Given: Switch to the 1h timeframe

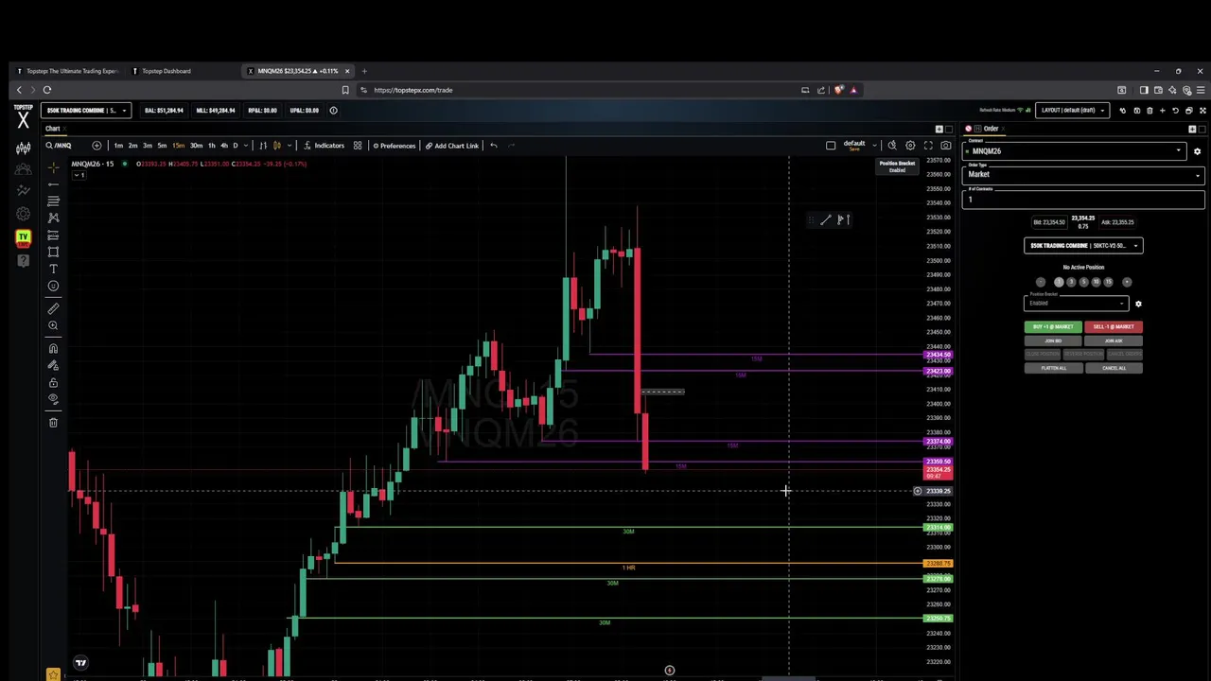Looking at the screenshot, I should [211, 146].
